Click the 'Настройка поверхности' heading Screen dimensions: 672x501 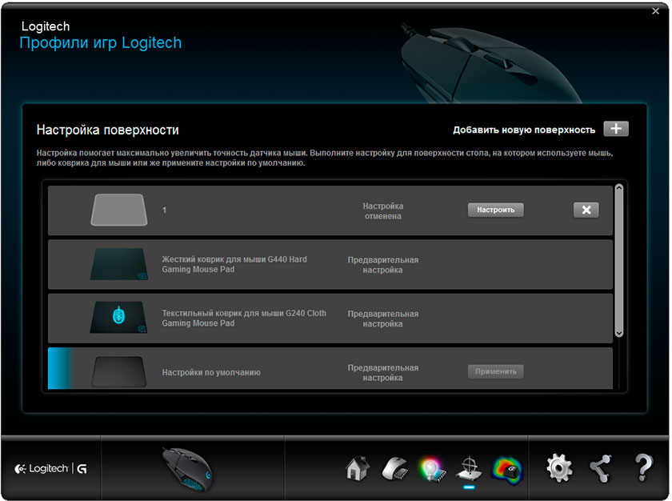pyautogui.click(x=107, y=130)
